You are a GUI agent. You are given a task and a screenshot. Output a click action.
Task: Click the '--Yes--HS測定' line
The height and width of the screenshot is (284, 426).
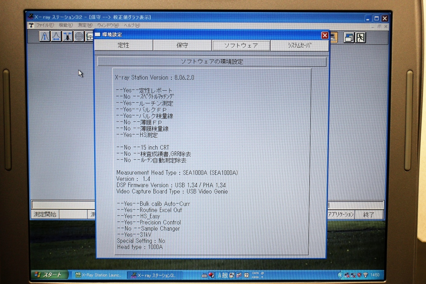click(137, 135)
